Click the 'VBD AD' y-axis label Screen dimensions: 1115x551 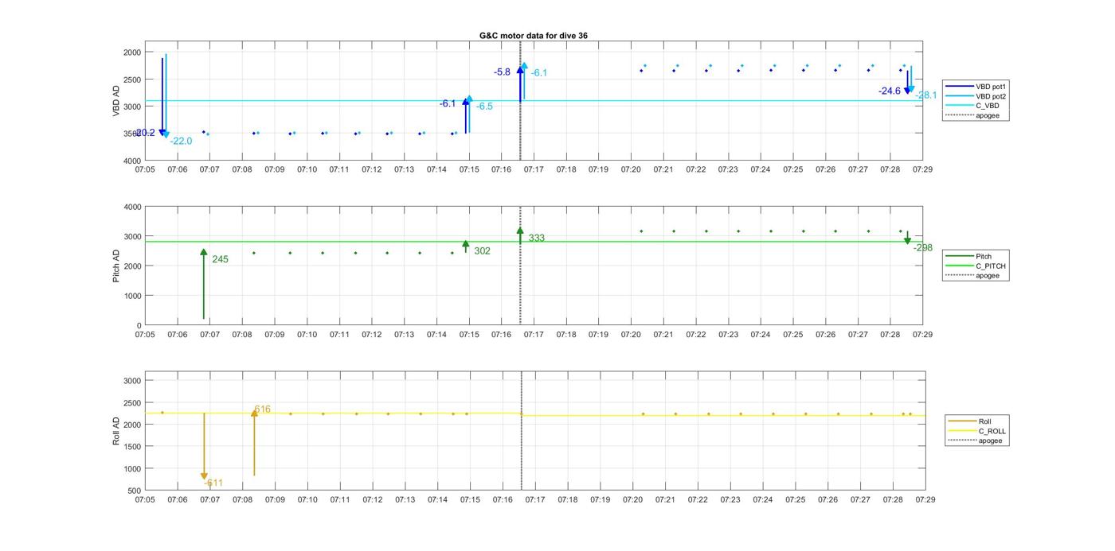coord(116,101)
